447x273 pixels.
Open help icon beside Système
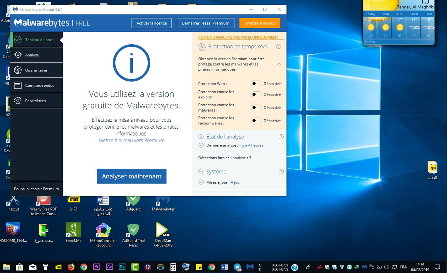pyautogui.click(x=281, y=172)
